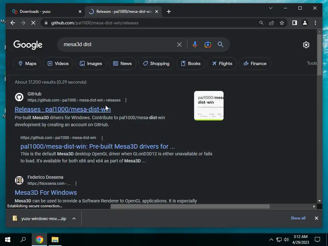This screenshot has width=328, height=246.
Task: Stop loading the page
Action: 33,23
